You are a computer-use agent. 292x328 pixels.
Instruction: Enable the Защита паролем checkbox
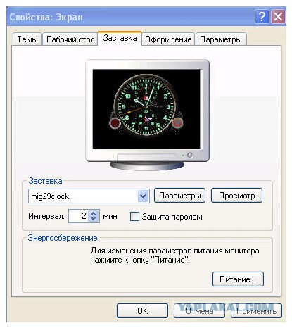click(134, 217)
